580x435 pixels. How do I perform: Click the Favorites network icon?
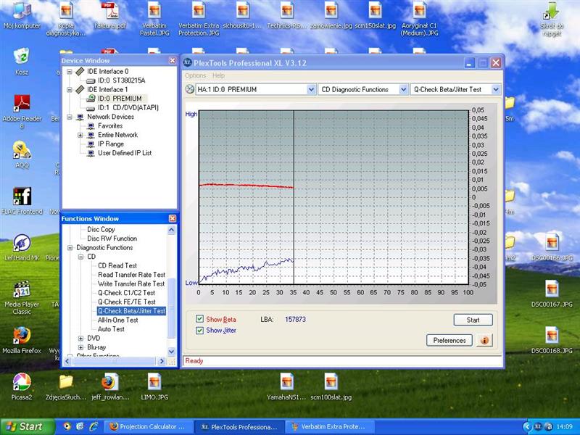tap(91, 126)
